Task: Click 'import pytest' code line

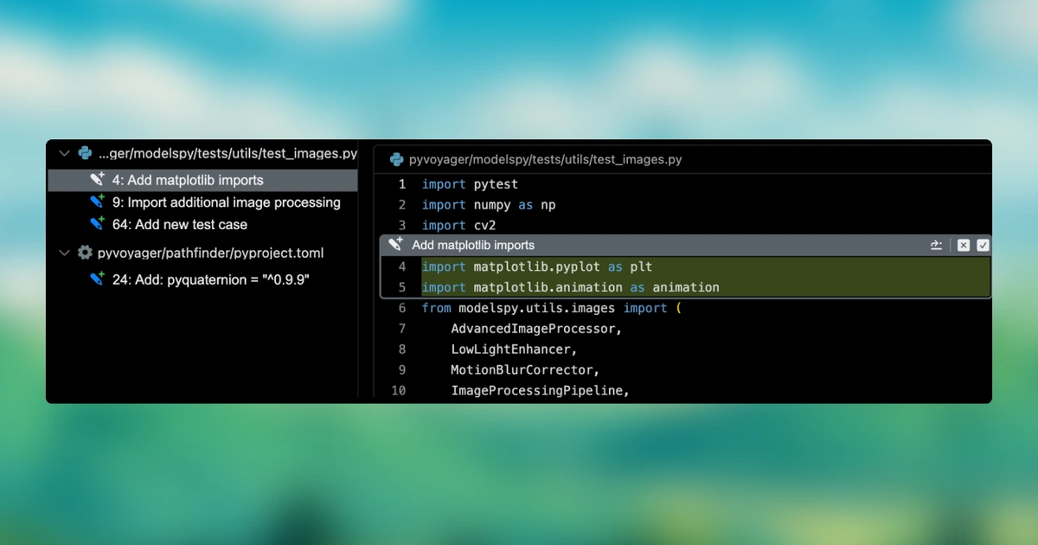Action: (470, 184)
